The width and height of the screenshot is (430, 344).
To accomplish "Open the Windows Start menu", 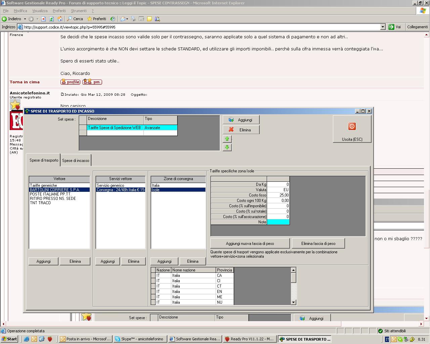I will point(9,339).
